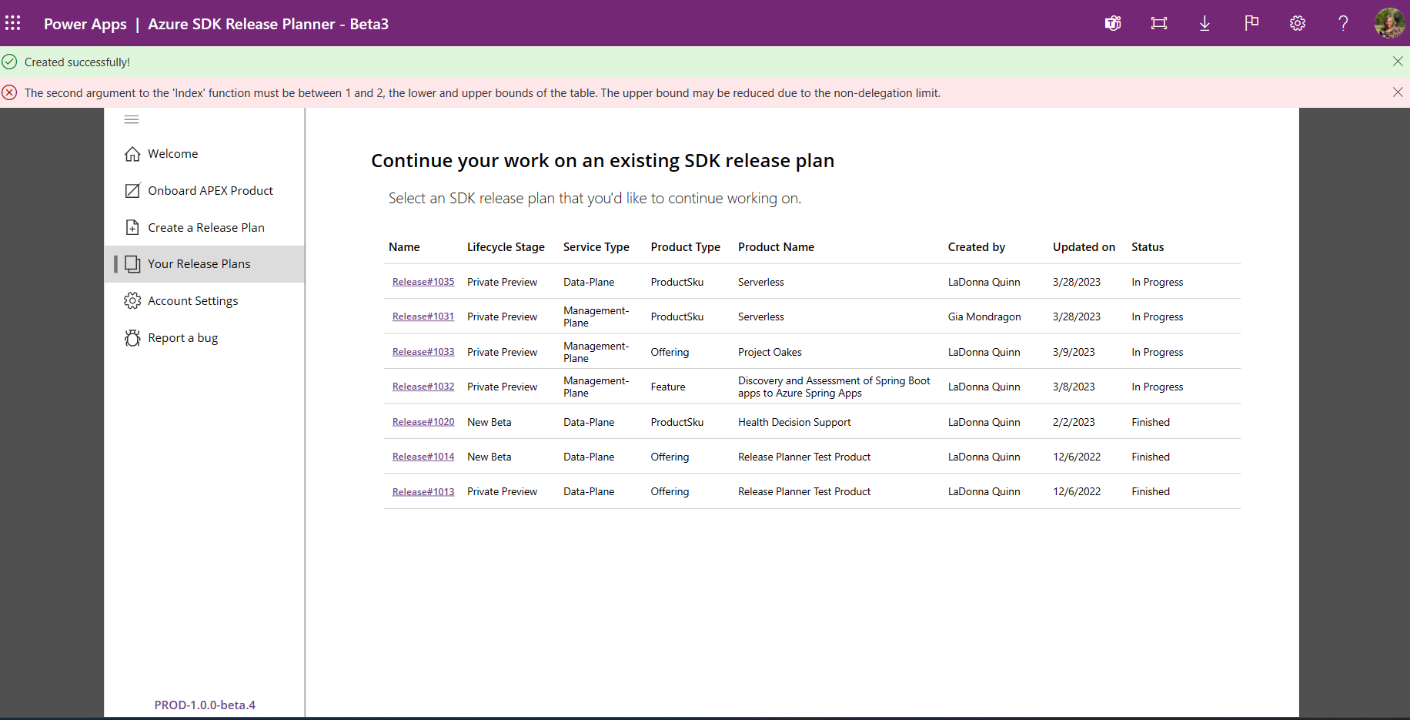Open Release#1035 release plan
The width and height of the screenshot is (1410, 720).
423,282
